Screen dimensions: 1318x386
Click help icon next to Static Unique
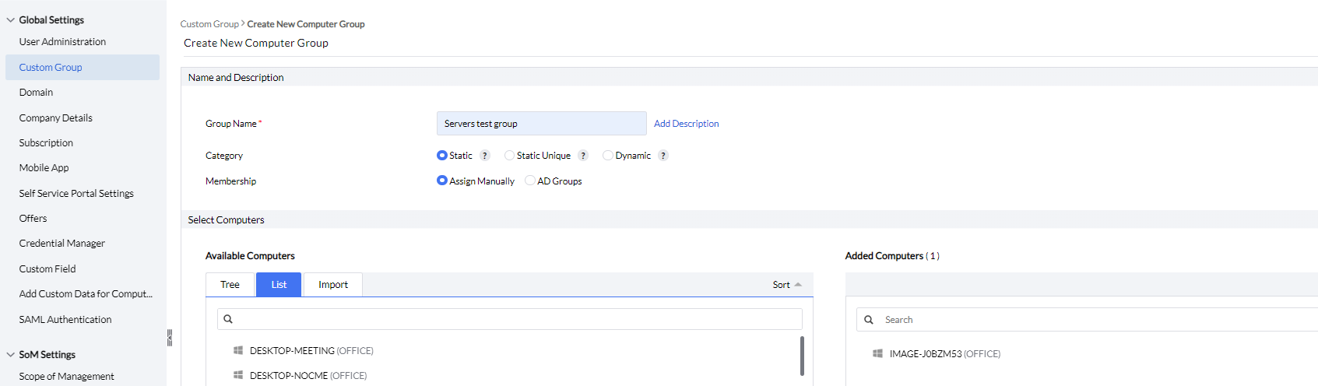[x=583, y=156]
